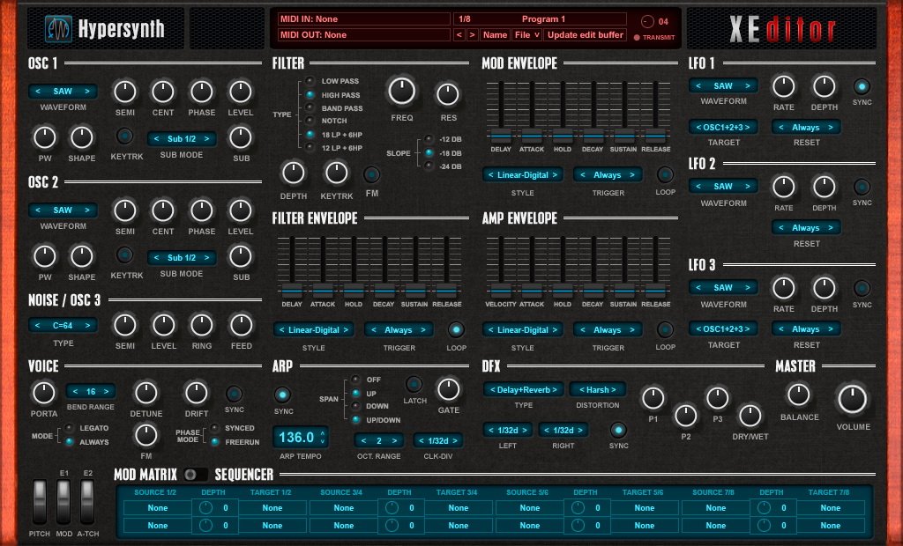Enable the Filter Envelope LOOP toggle

(x=456, y=329)
